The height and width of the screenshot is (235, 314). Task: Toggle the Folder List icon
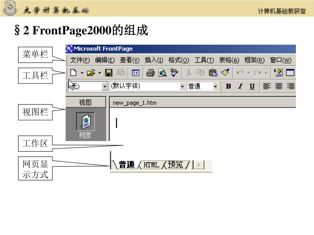[x=136, y=73]
